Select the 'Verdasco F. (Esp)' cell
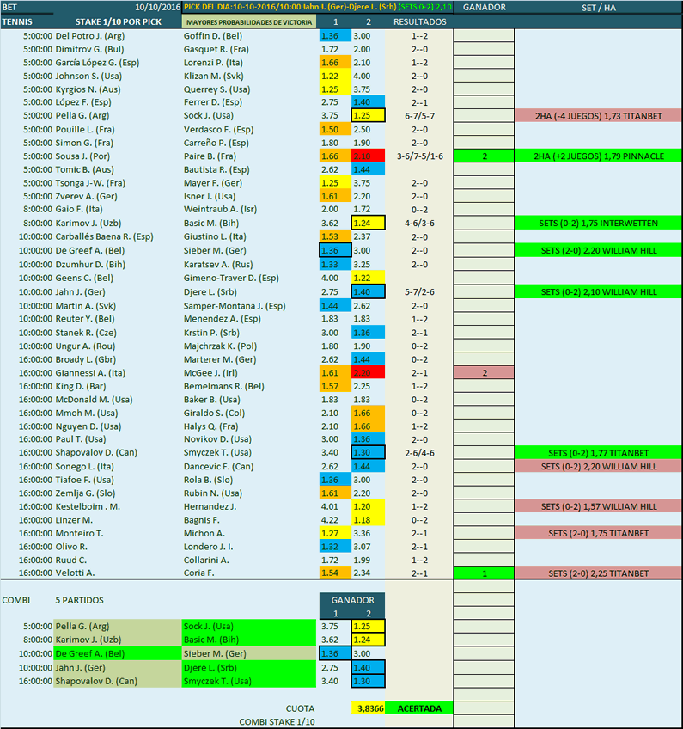 point(219,130)
